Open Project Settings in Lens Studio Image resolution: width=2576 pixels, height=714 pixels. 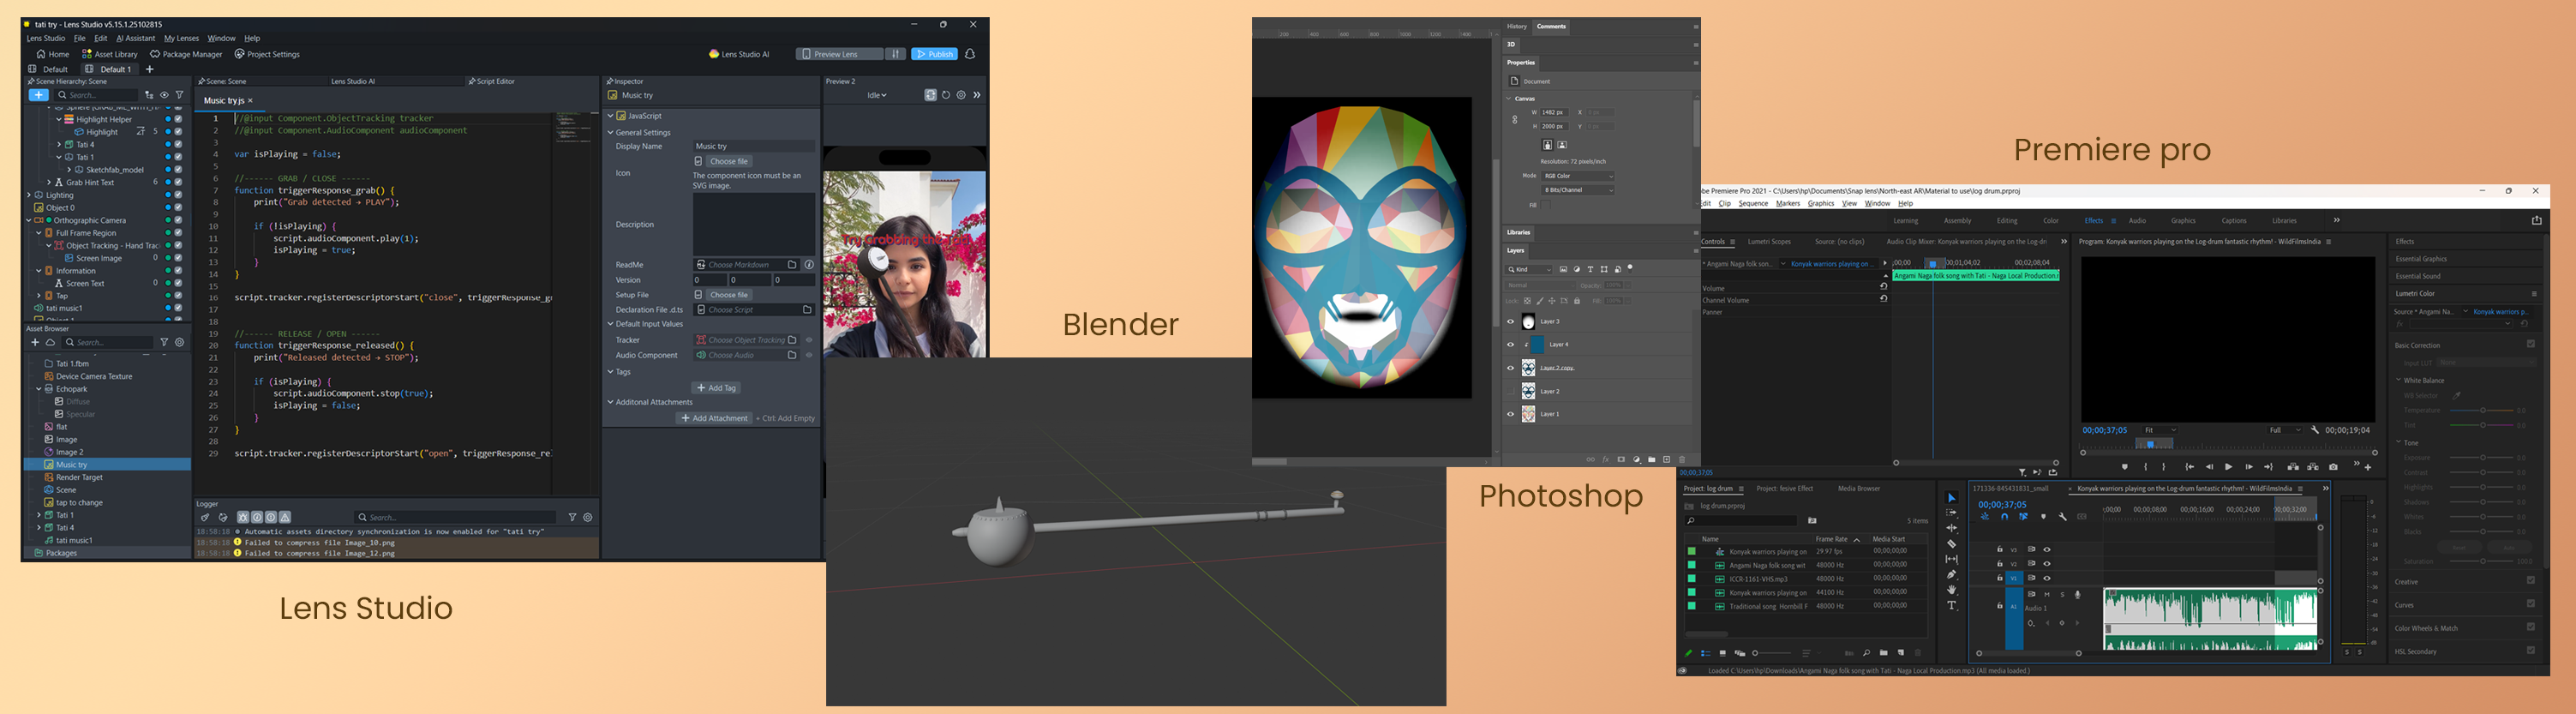click(267, 54)
